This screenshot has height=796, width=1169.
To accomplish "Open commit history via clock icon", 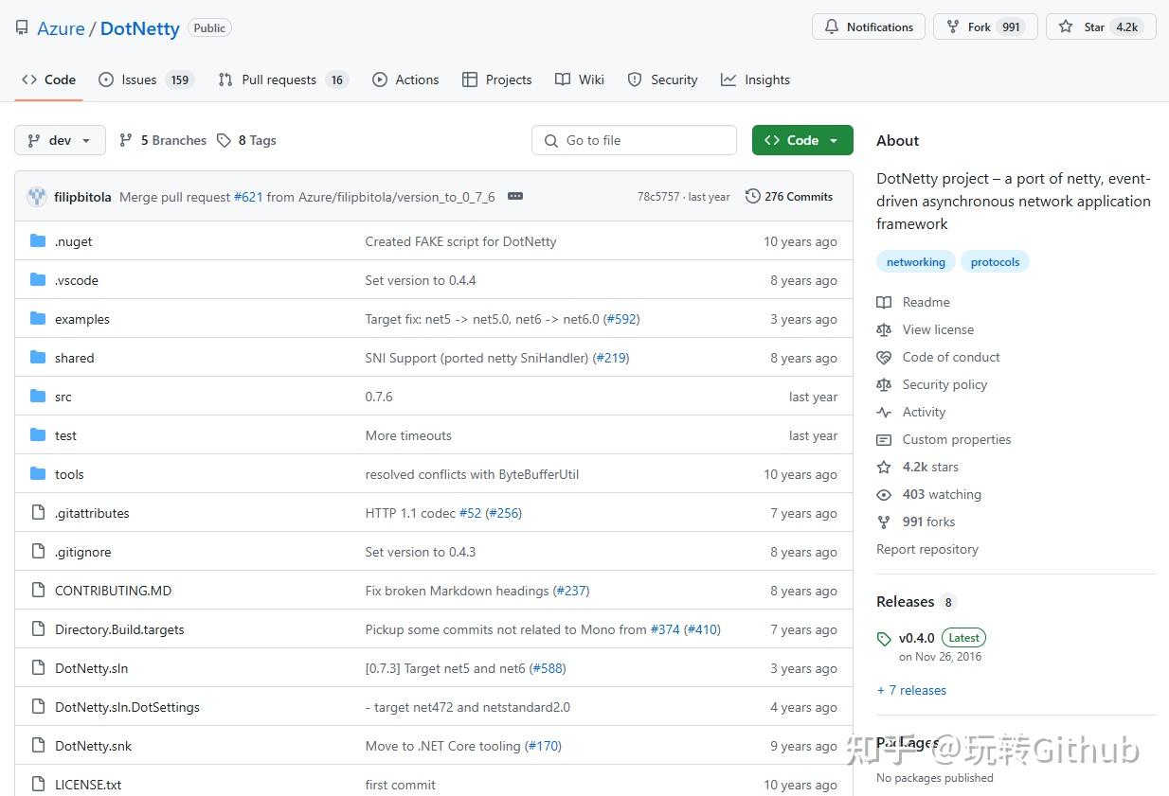I will (x=753, y=197).
